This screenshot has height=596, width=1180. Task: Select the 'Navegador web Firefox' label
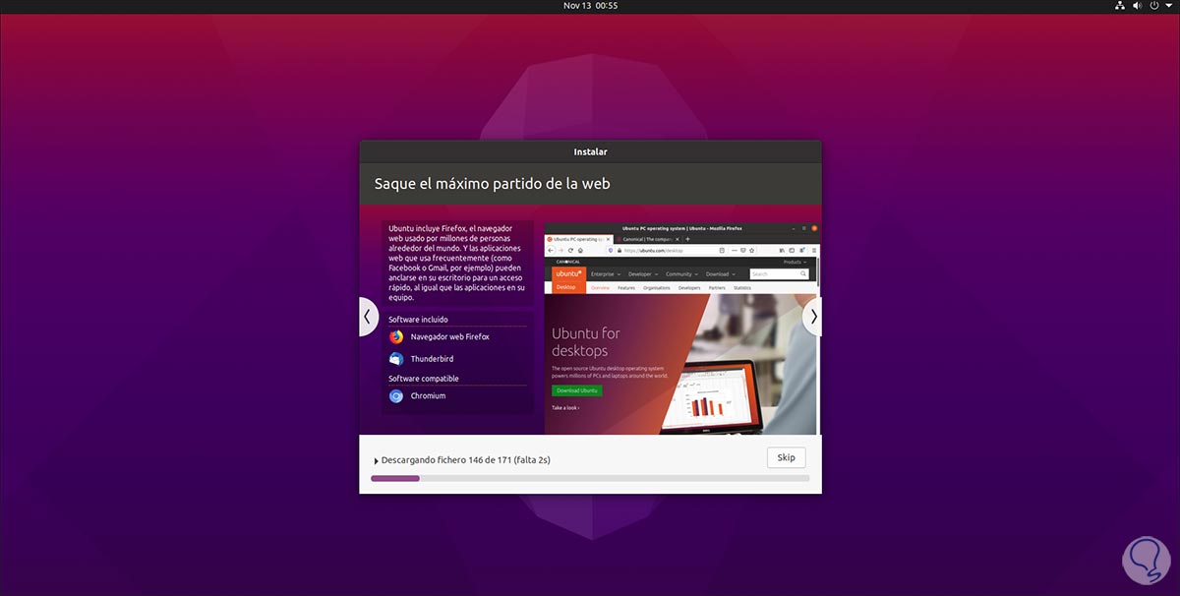[x=449, y=336]
